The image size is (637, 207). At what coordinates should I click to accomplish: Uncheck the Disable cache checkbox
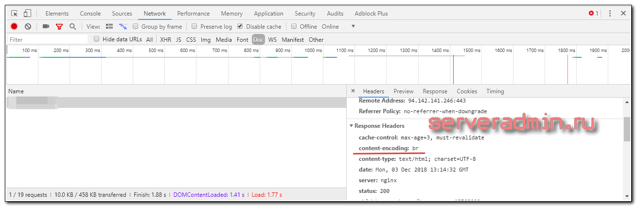click(240, 27)
